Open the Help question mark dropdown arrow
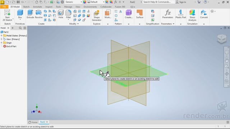 [208, 2]
